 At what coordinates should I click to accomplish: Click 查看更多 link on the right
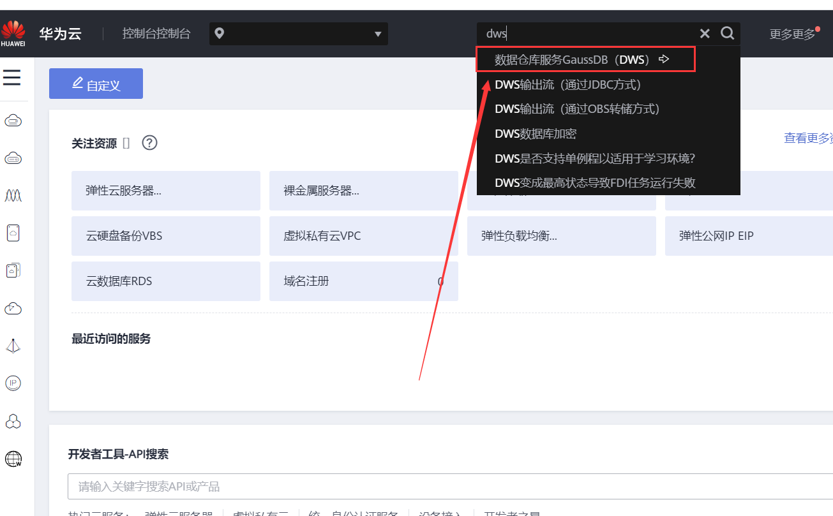pyautogui.click(x=808, y=138)
